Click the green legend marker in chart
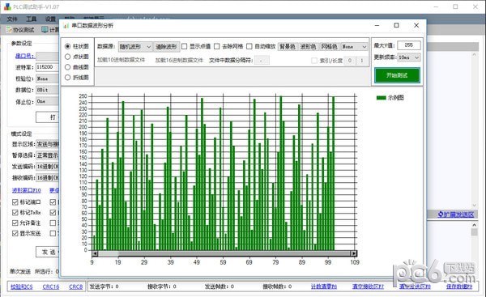The image size is (486, 297). click(x=381, y=98)
